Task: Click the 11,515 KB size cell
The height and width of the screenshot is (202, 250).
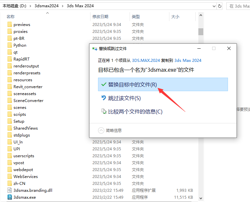Action: (184, 197)
